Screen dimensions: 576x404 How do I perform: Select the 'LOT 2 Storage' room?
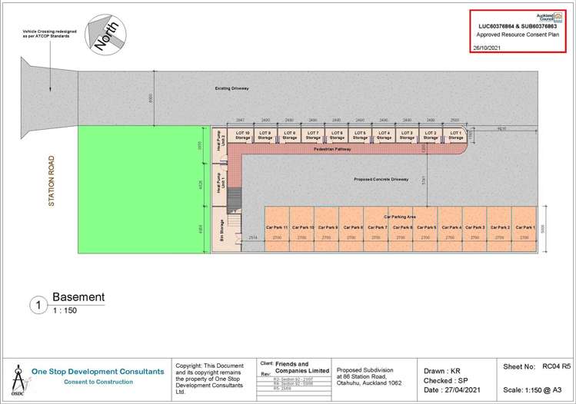[x=431, y=135]
